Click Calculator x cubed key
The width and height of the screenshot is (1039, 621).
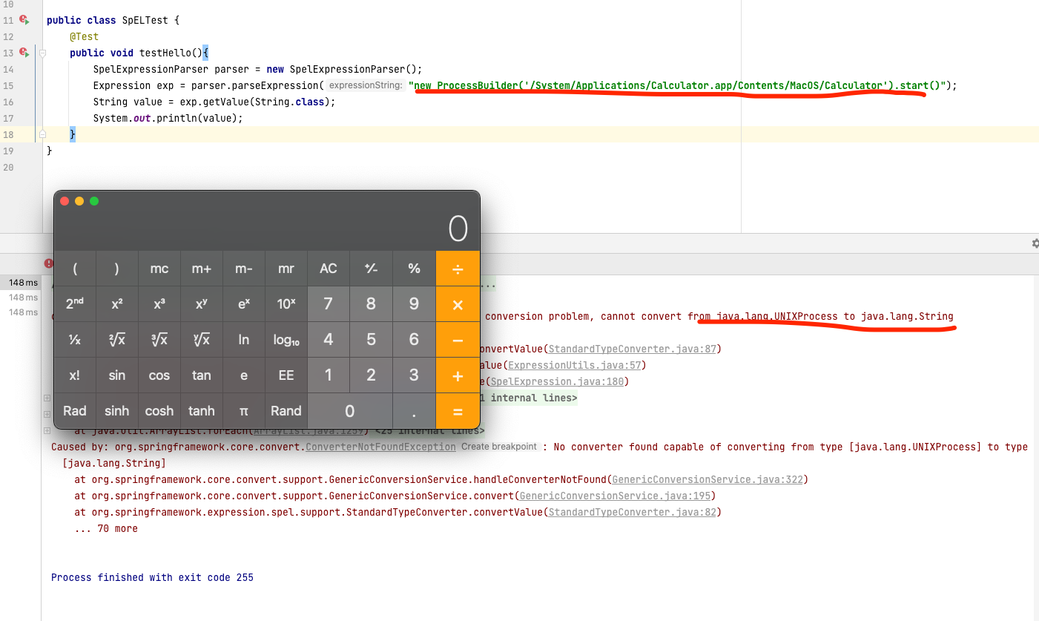coord(159,304)
